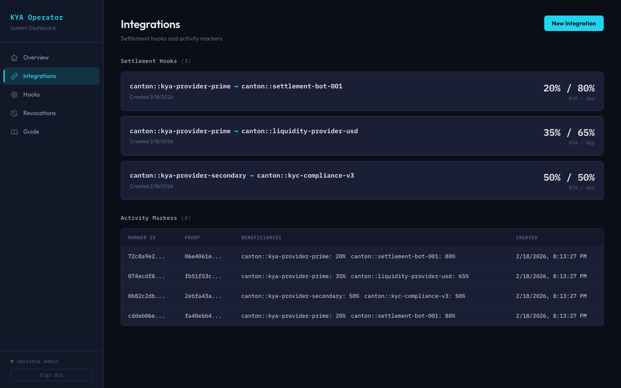Viewport: 621px width, 388px height.
Task: Open the Overview section from the sidebar
Action: pos(36,57)
